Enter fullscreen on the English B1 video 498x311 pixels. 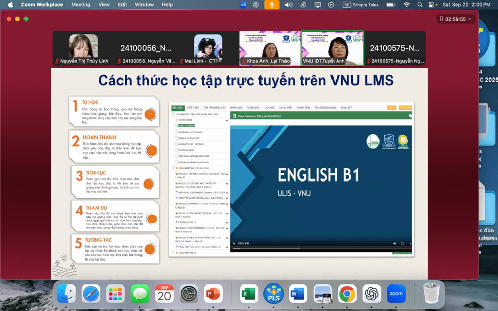(402, 244)
